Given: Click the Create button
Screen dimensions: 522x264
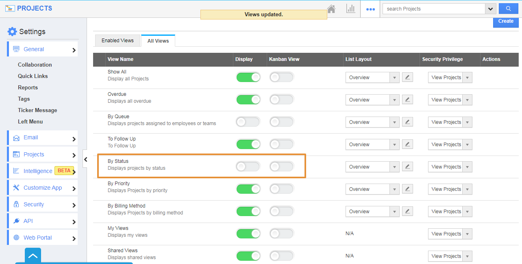Looking at the screenshot, I should tap(506, 22).
